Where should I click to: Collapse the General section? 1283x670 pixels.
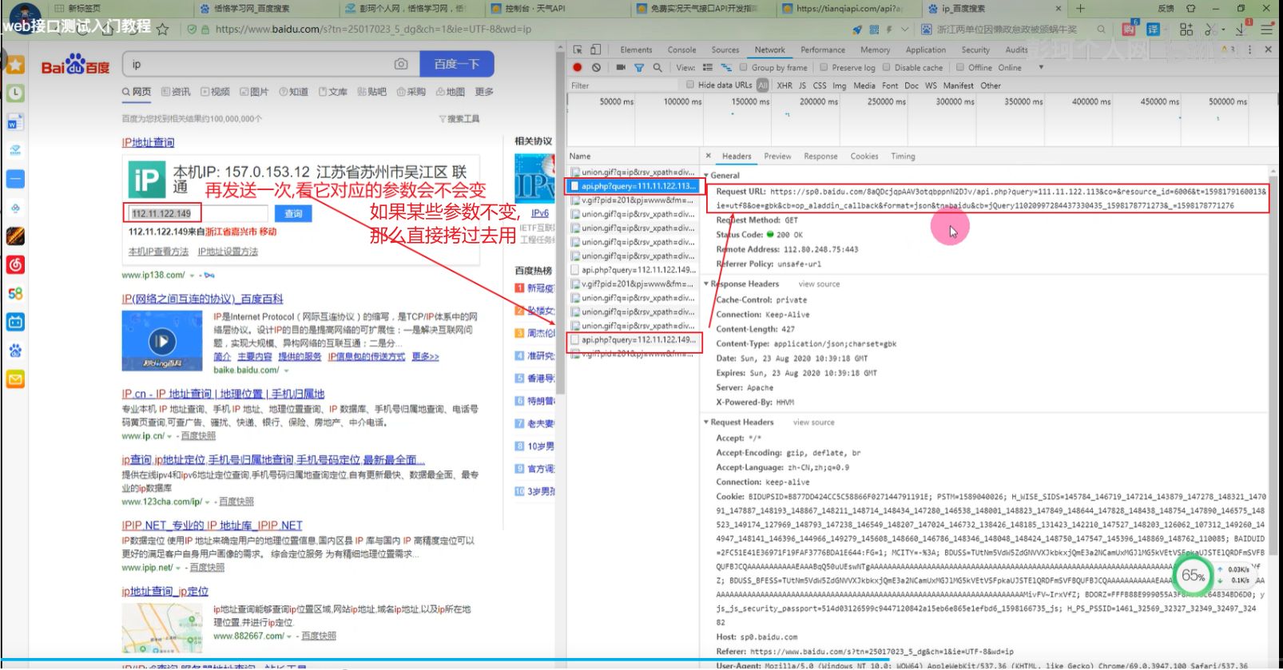pos(706,176)
